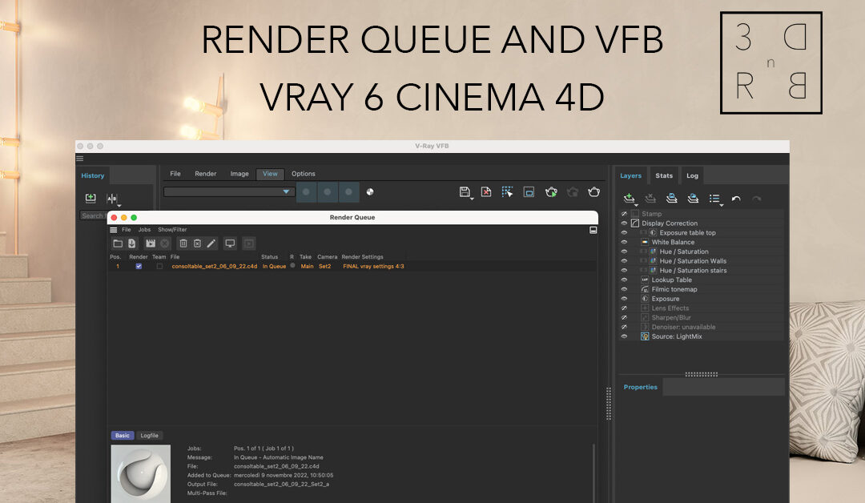Click the open folder icon in Render Queue
This screenshot has height=503, width=865.
(118, 243)
